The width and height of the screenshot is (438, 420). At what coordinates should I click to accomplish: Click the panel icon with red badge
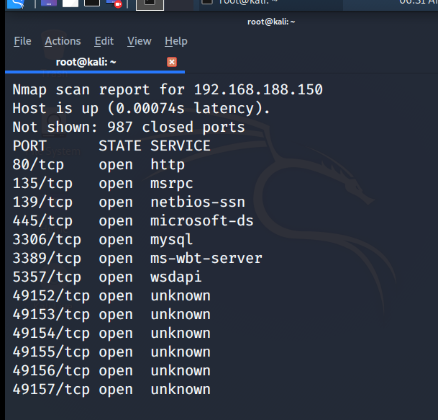tap(115, 4)
